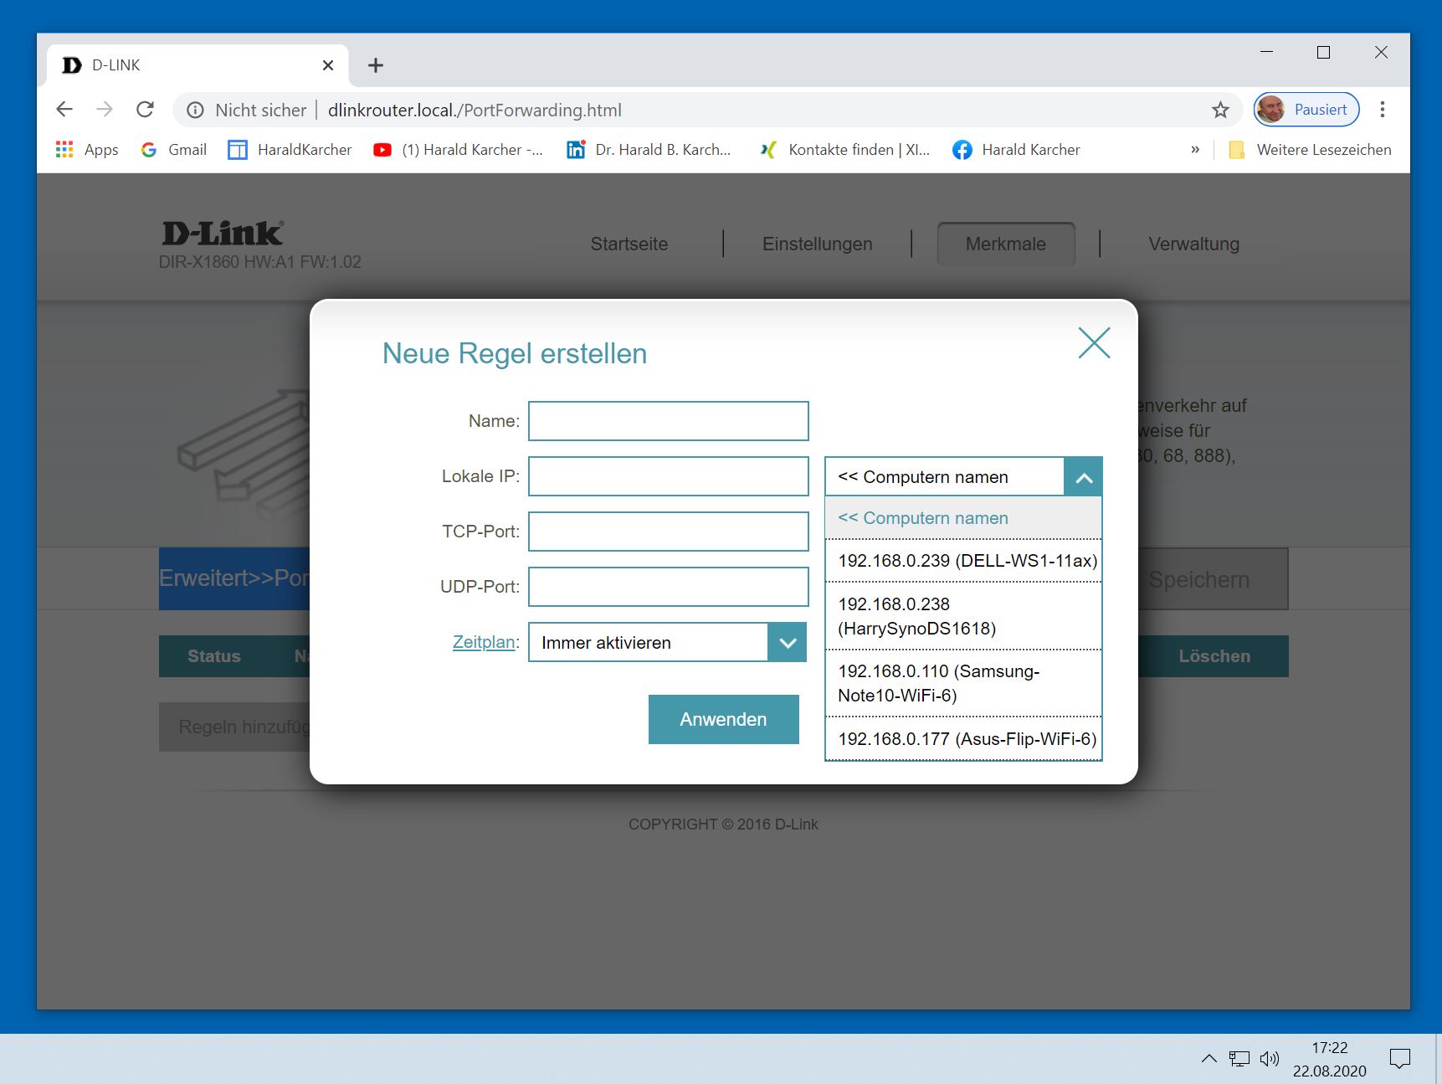
Task: Open the network status tray icon
Action: [x=1239, y=1059]
